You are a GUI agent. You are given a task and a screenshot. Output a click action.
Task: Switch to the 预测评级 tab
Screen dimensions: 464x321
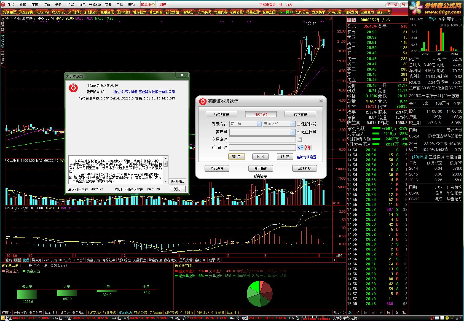[x=419, y=157]
